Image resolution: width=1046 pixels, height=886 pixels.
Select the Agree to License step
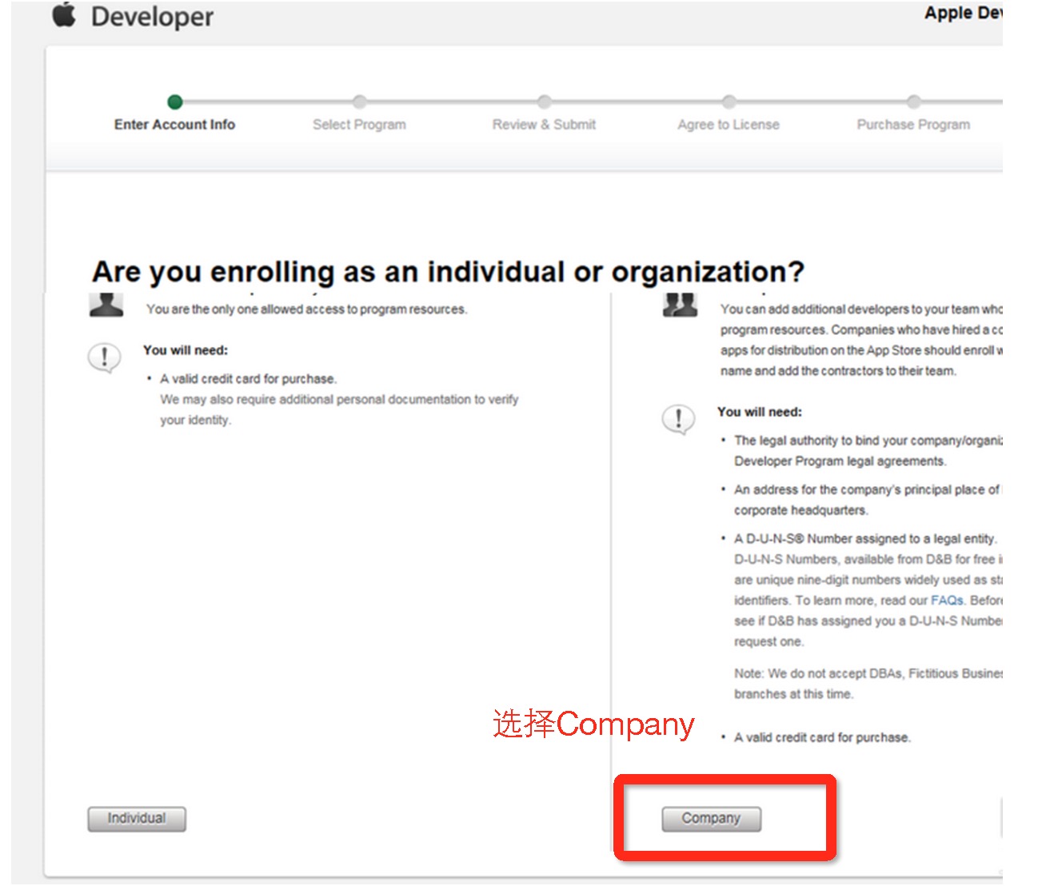click(x=729, y=125)
